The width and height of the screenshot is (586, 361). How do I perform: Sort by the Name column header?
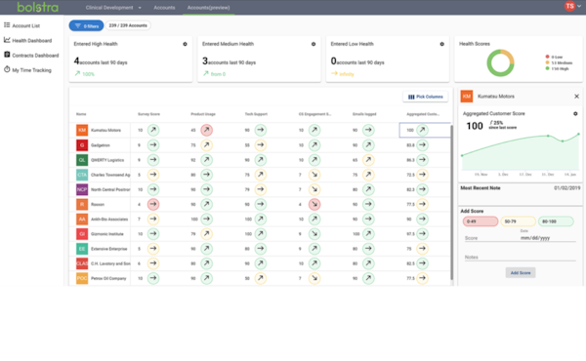click(81, 114)
